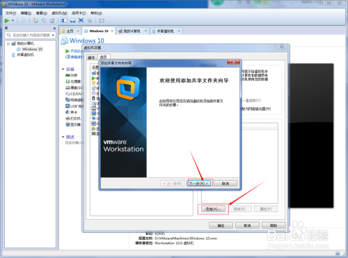Image resolution: width=348 pixels, height=258 pixels.
Task: Open the 文件(F) menu
Action: (x=10, y=13)
